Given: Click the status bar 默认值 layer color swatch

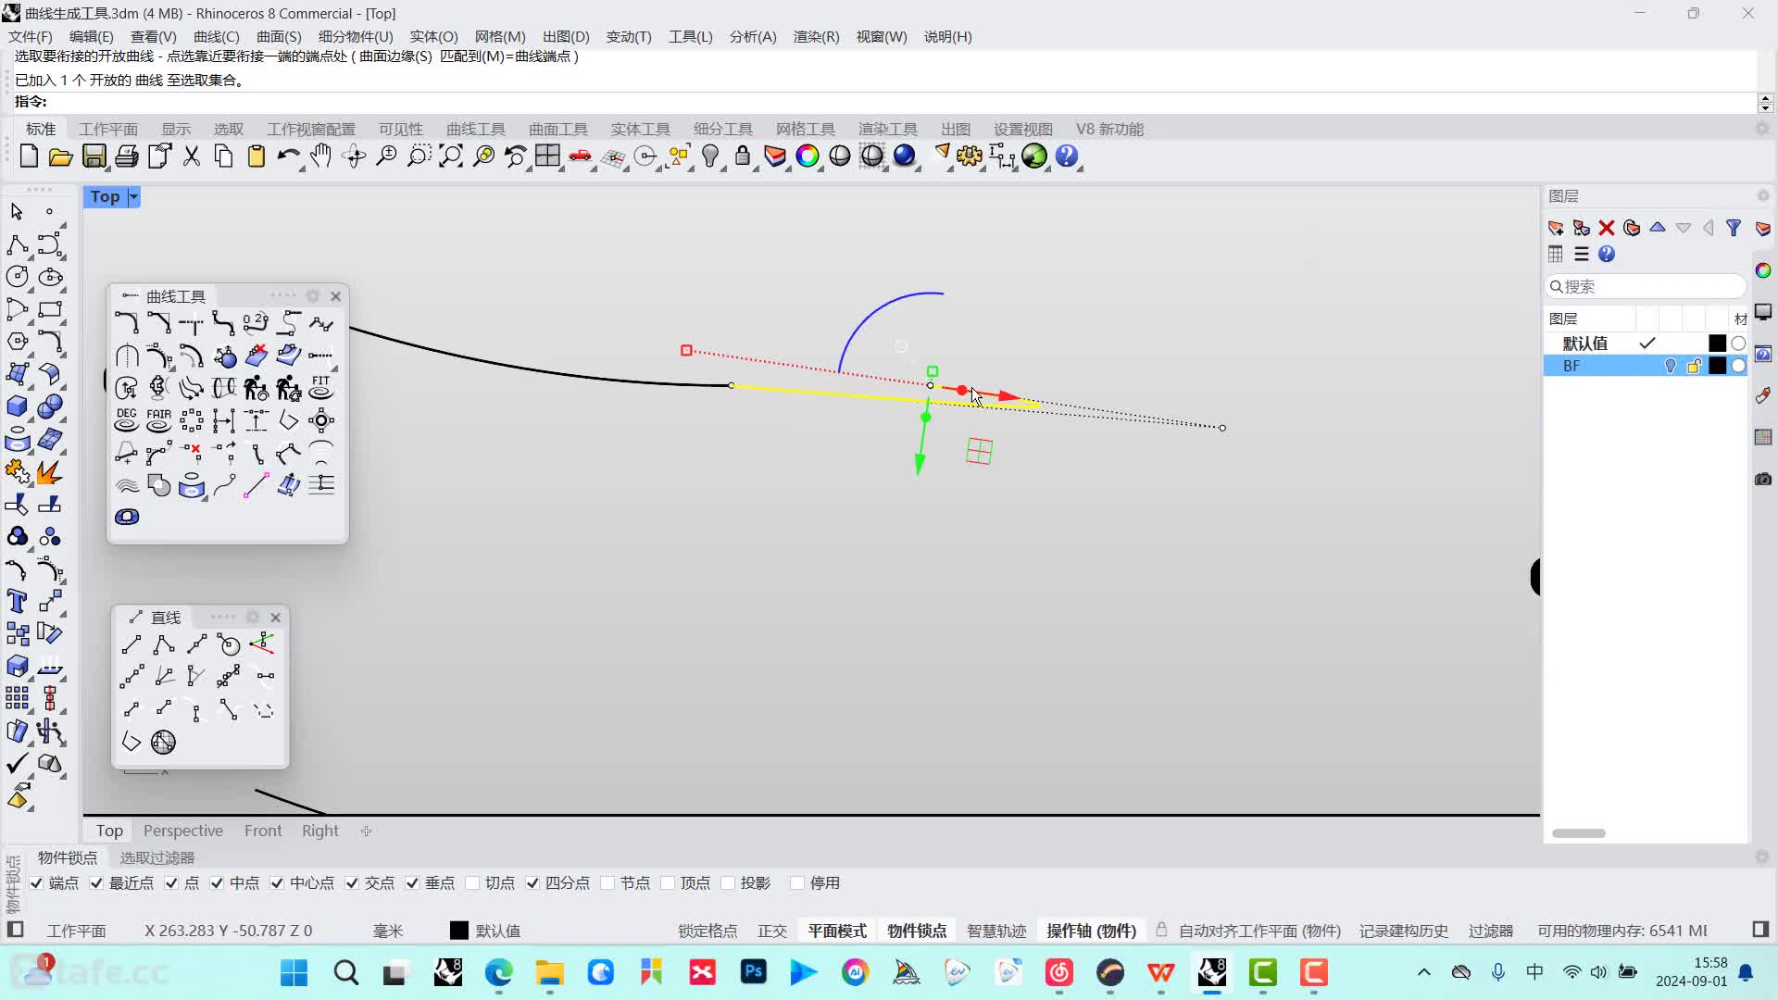Looking at the screenshot, I should [x=459, y=931].
